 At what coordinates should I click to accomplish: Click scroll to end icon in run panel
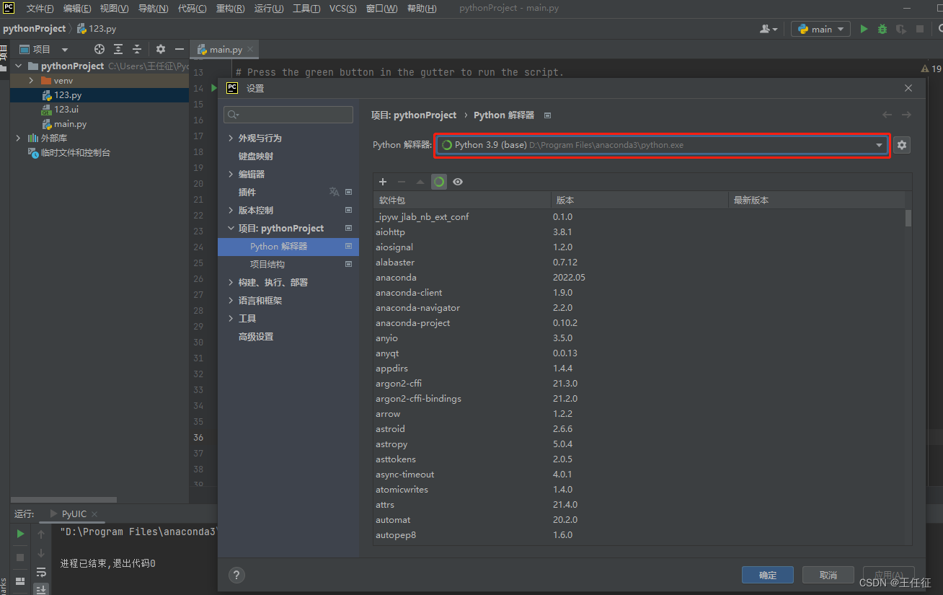click(x=41, y=589)
